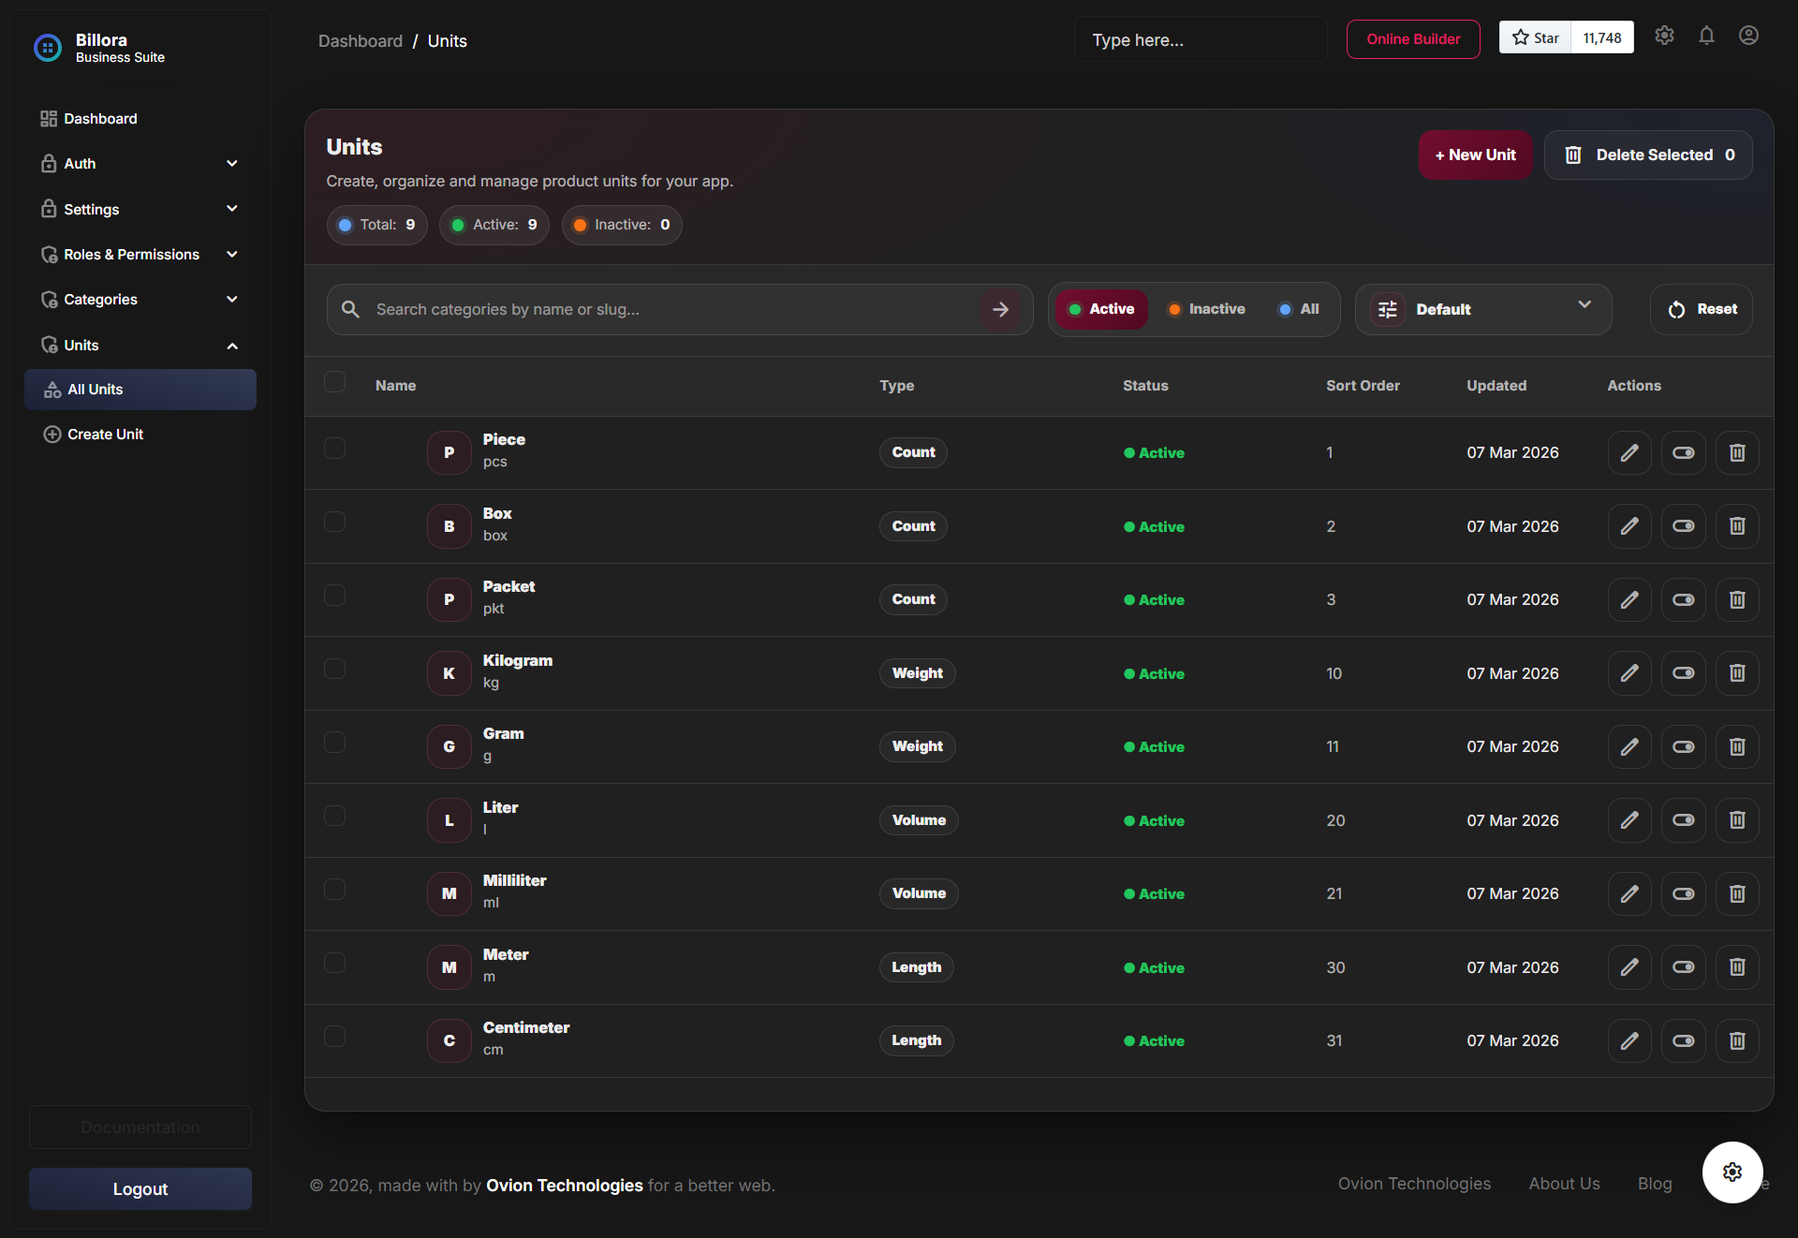Click the floating gear button at bottom right
This screenshot has height=1238, width=1798.
tap(1731, 1172)
